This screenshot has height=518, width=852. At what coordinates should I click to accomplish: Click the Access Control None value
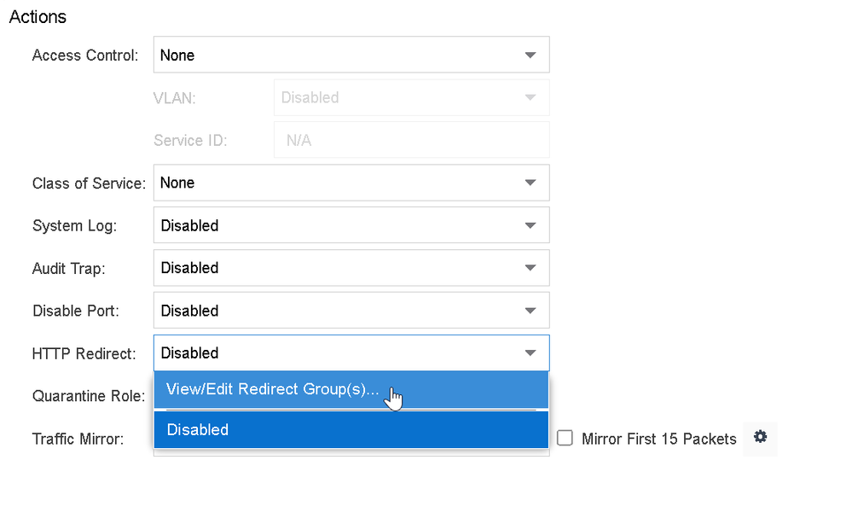(x=177, y=55)
